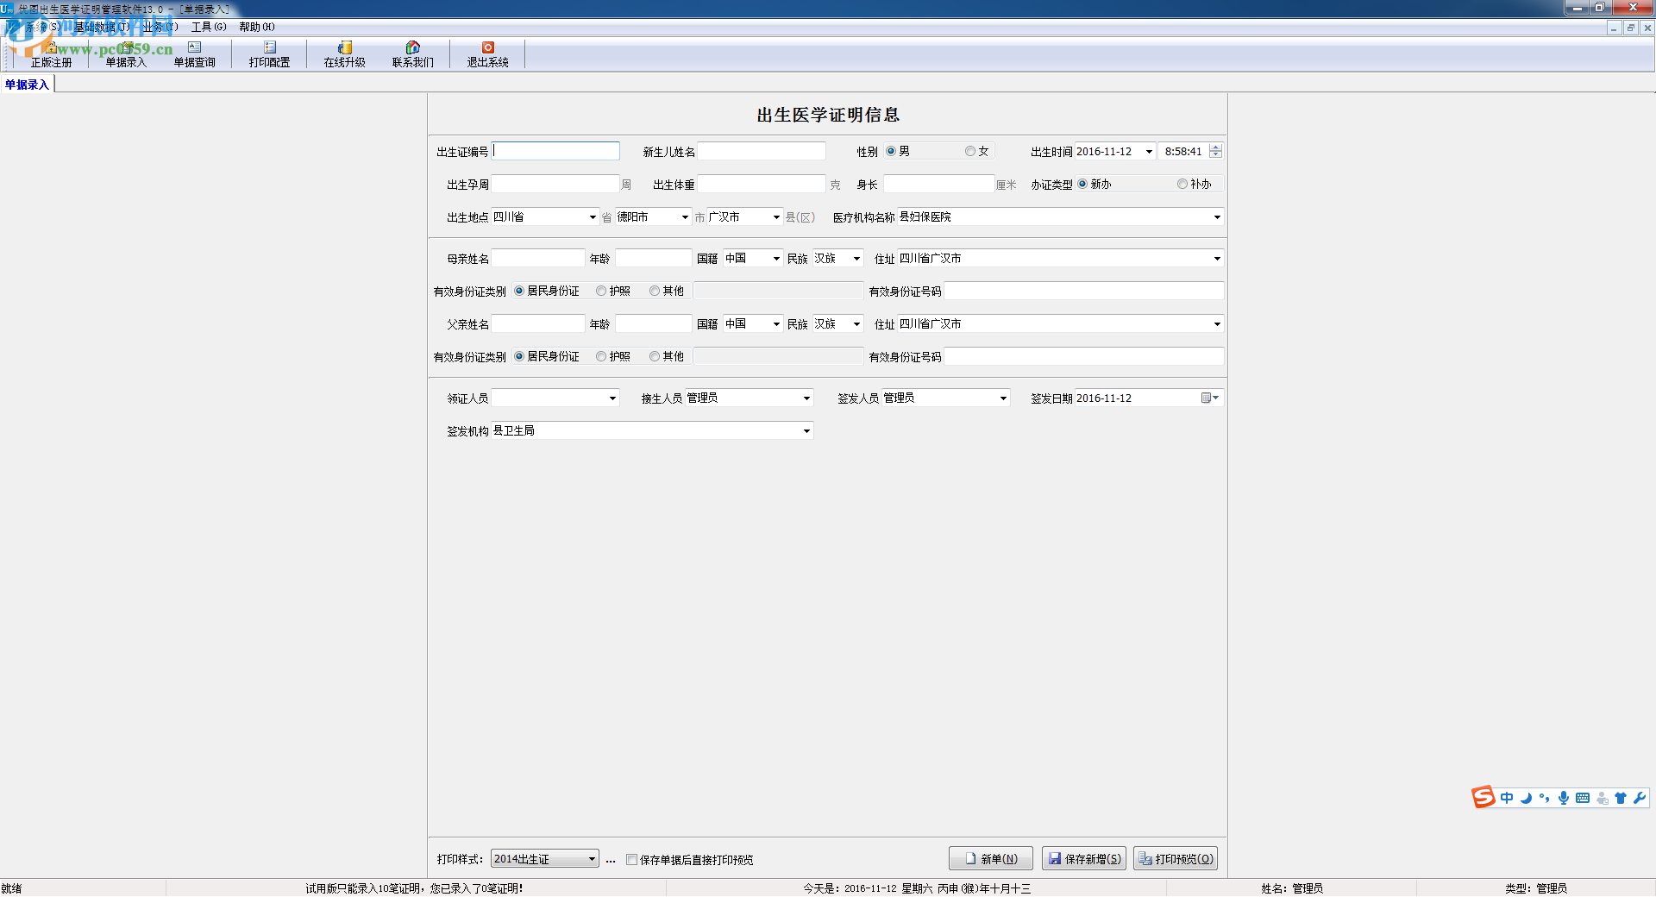Screen dimensions: 1656x897
Task: Click Sogou user account icon
Action: coord(1603,798)
